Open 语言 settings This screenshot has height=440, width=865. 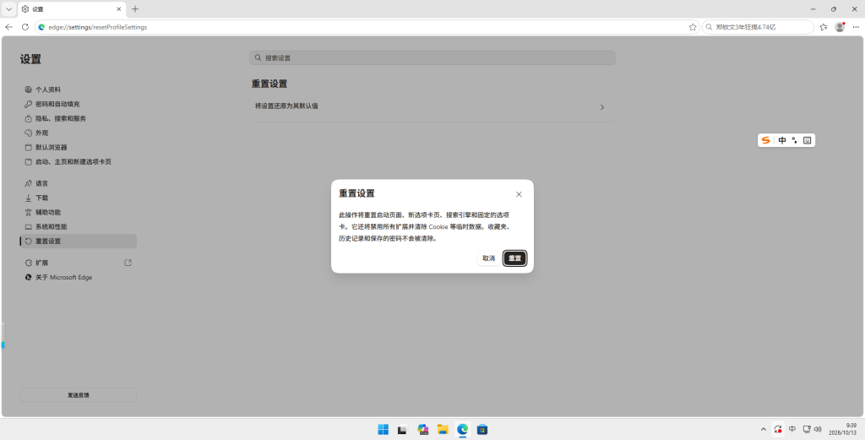click(x=79, y=183)
